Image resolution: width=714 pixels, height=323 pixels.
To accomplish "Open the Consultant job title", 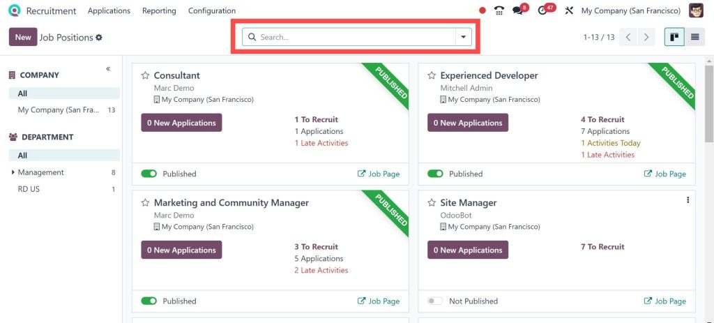I will tap(176, 75).
